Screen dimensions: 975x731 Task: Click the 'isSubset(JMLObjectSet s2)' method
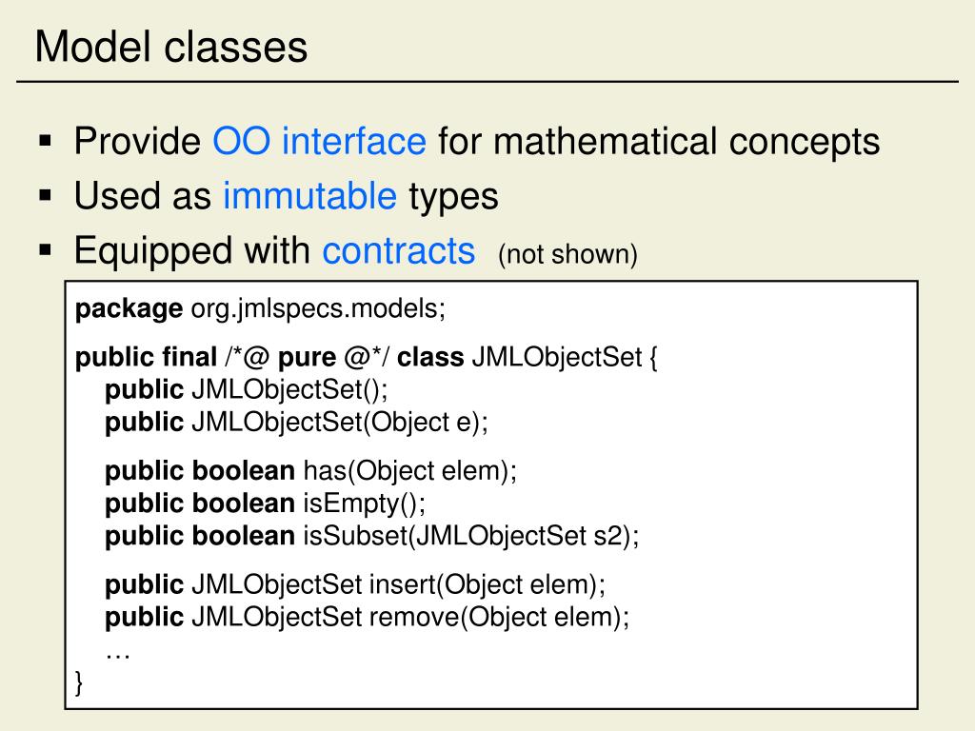(x=470, y=536)
